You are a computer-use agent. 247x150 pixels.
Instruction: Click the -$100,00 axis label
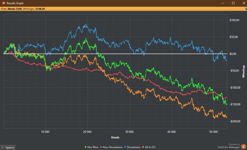point(235,88)
